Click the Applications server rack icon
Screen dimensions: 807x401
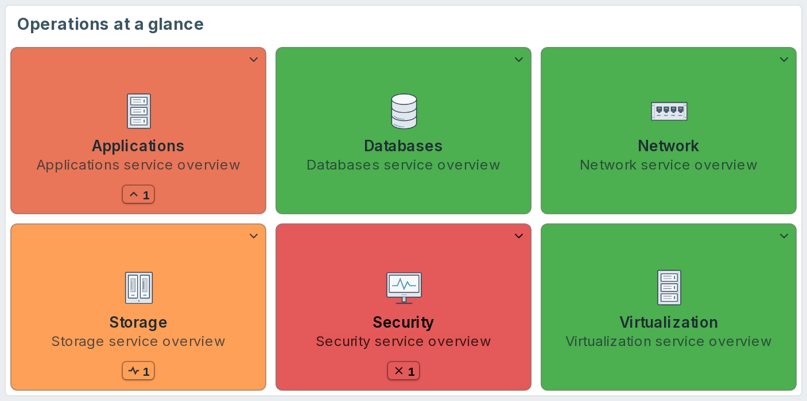(138, 111)
